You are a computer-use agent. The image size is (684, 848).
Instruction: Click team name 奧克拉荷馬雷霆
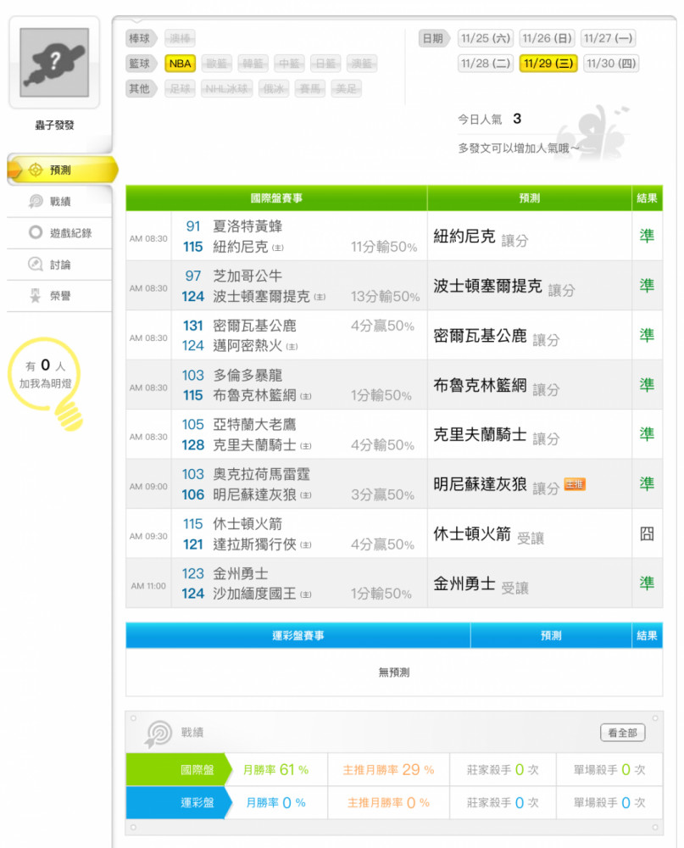262,474
